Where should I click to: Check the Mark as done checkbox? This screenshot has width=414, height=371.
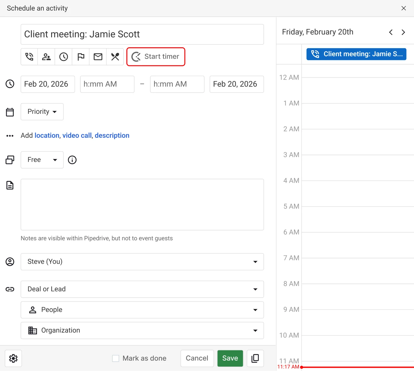pos(115,358)
